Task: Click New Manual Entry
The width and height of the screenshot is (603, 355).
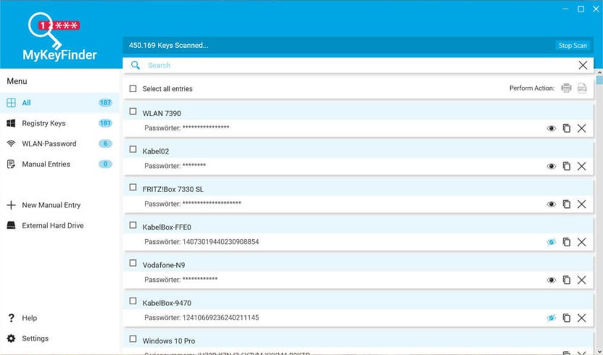Action: click(x=51, y=205)
